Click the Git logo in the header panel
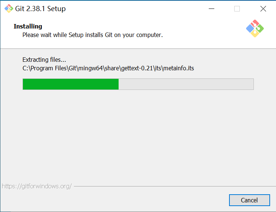 [255, 28]
